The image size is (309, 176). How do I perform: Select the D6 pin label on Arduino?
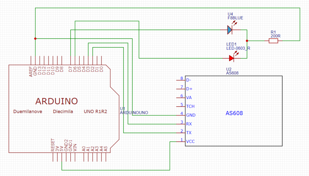point(75,69)
